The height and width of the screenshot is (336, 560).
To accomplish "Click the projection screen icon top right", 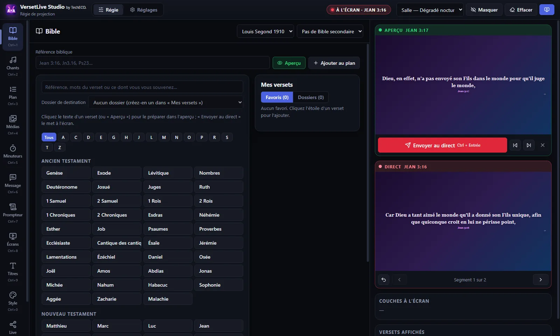I will point(547,10).
